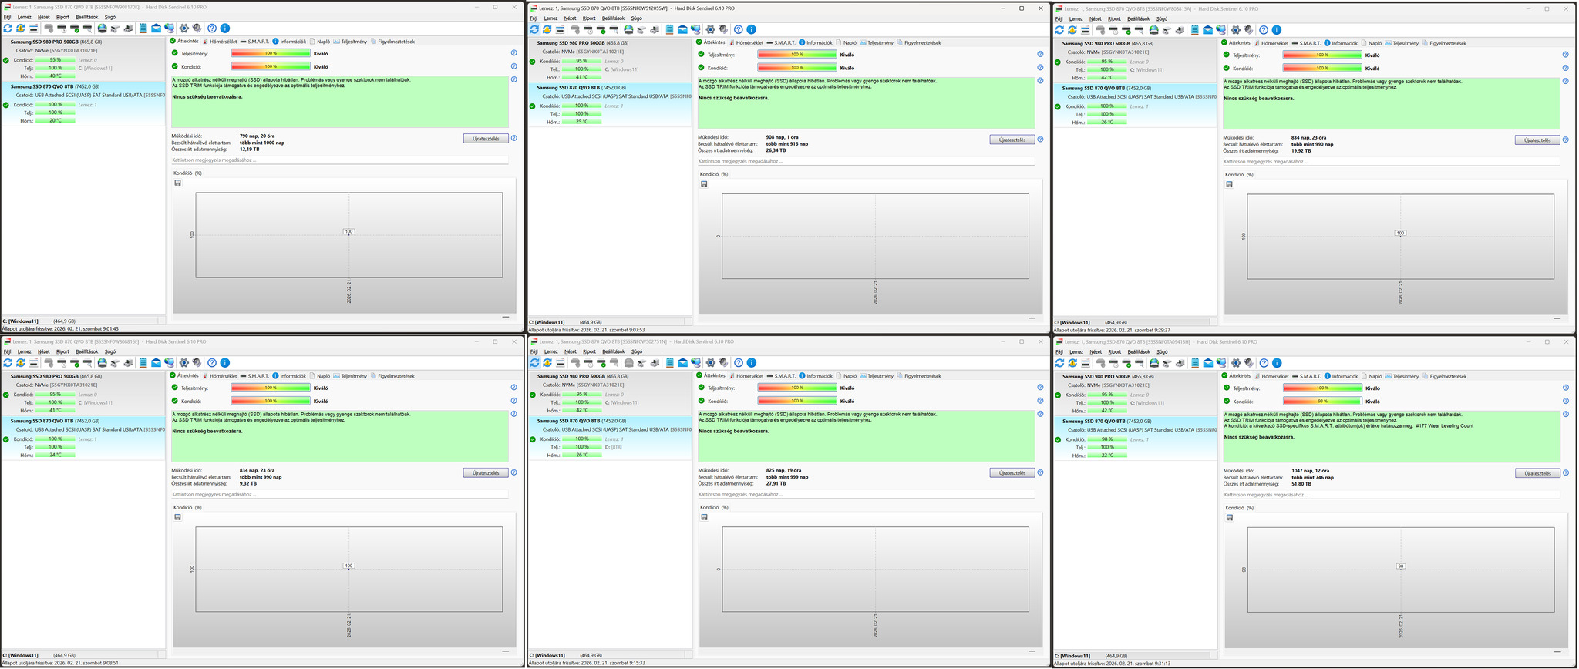Click blue info About icon in 790 nap window

tap(225, 29)
